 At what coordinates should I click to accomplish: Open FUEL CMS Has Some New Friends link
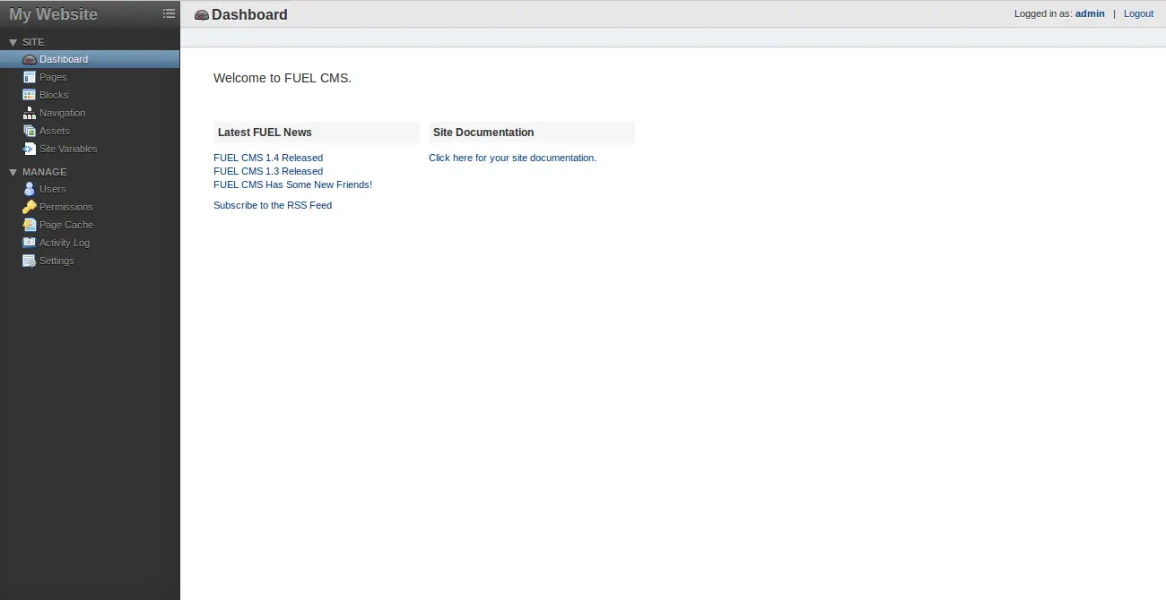tap(292, 184)
